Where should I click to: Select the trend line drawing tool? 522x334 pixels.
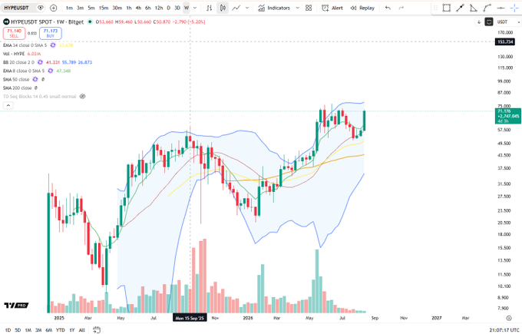coord(460,8)
